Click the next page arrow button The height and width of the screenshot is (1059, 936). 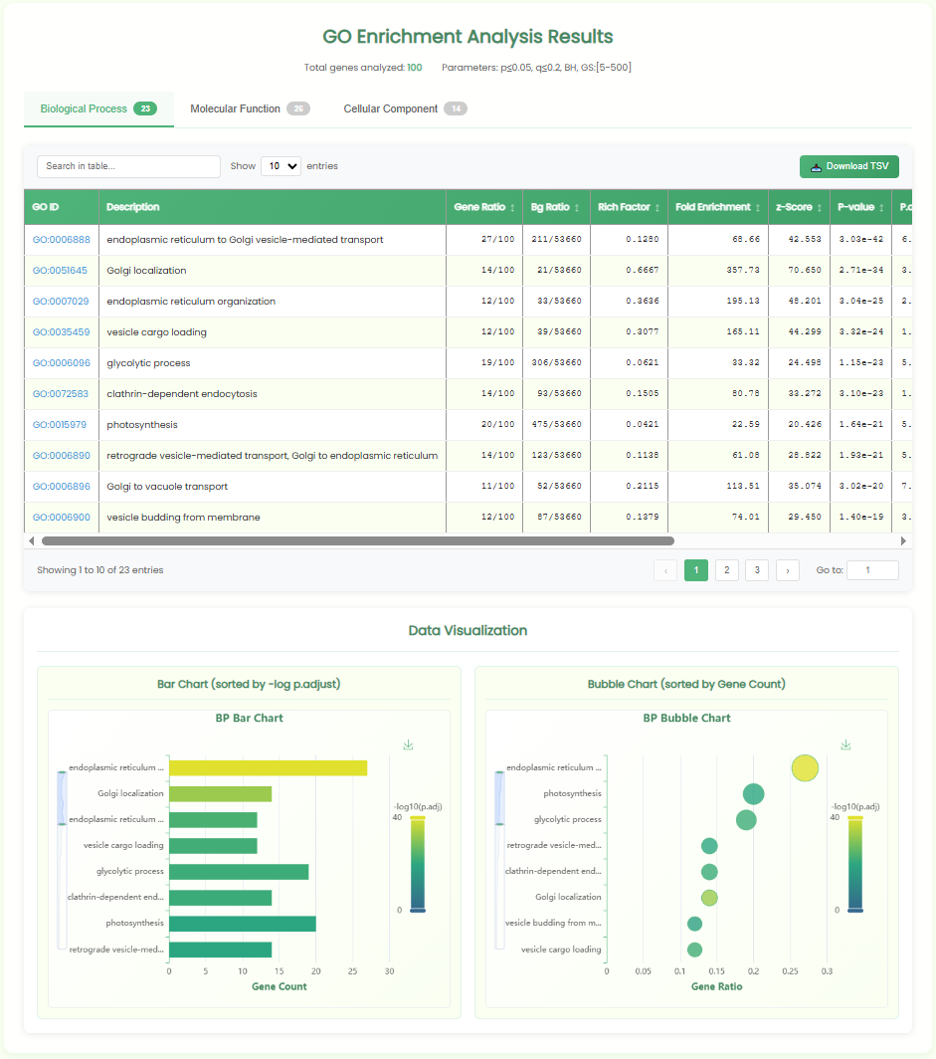pyautogui.click(x=788, y=570)
